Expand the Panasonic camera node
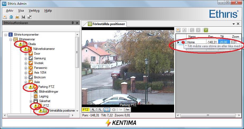Viewport: 244px width, 129px height. click(x=26, y=68)
